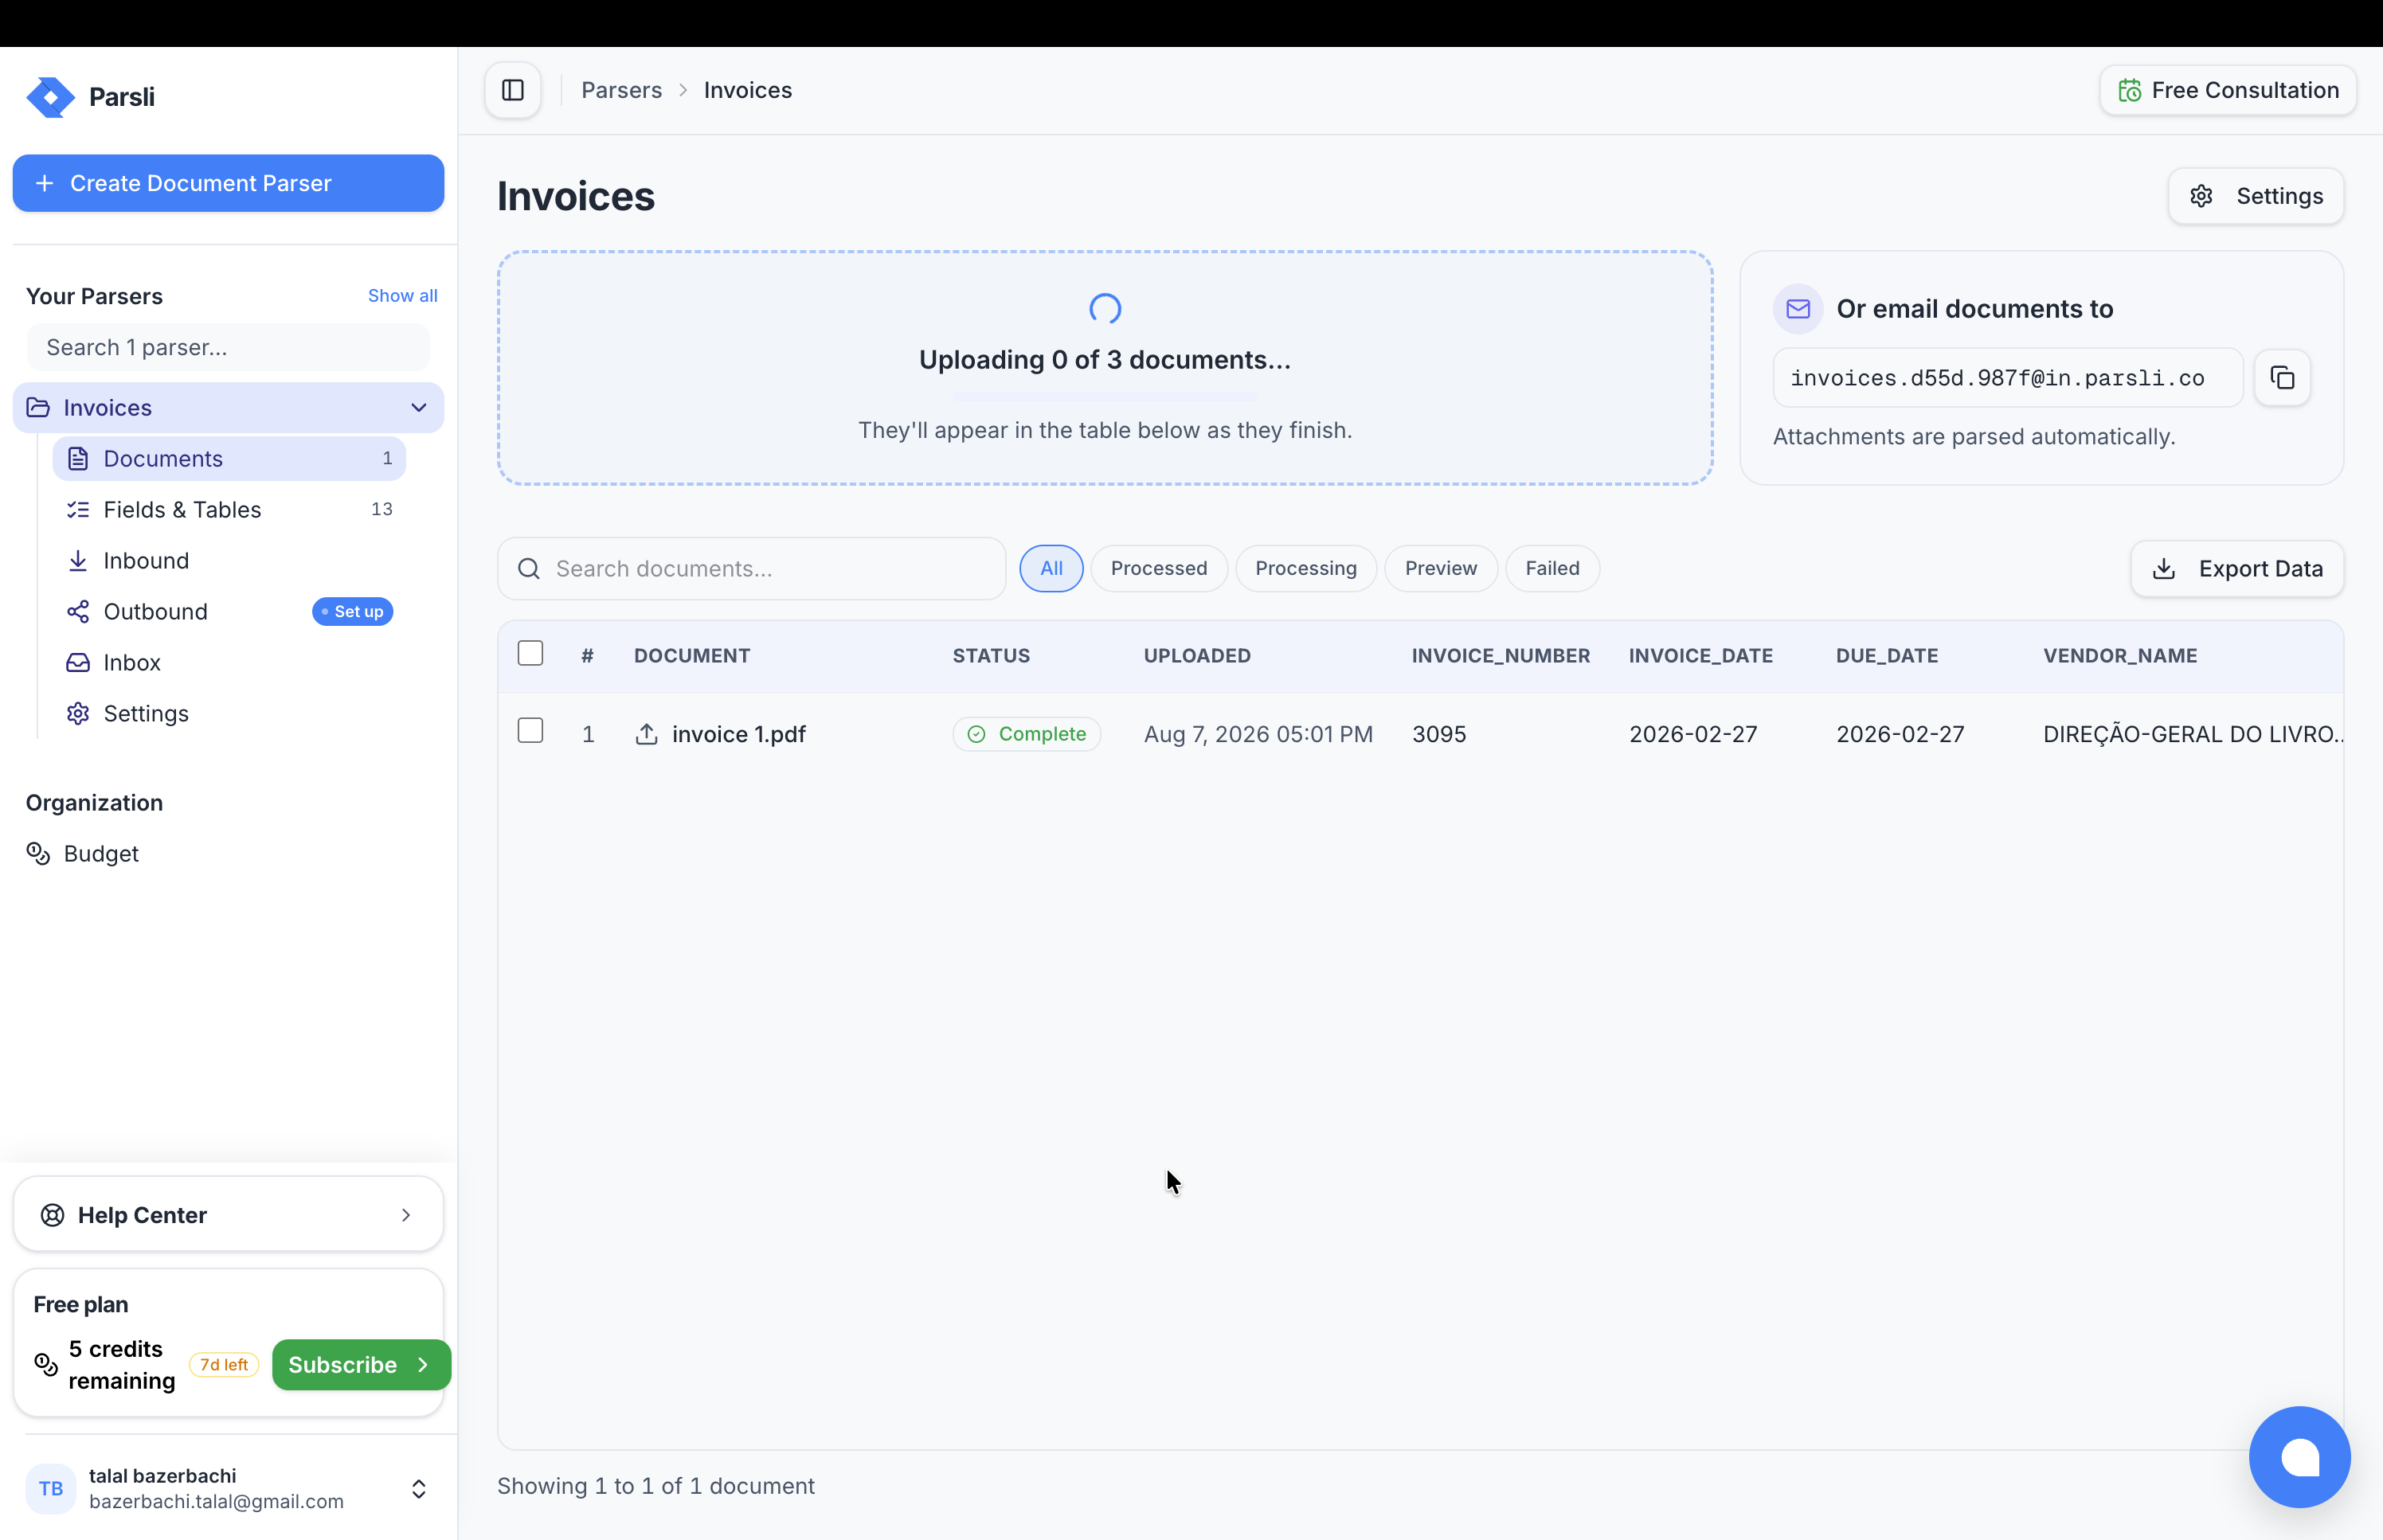Click the VENDOR_NAME column header
The image size is (2383, 1540).
pyautogui.click(x=2119, y=656)
